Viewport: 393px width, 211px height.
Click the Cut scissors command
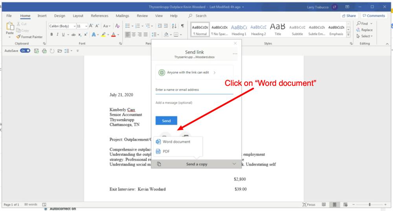(22, 24)
